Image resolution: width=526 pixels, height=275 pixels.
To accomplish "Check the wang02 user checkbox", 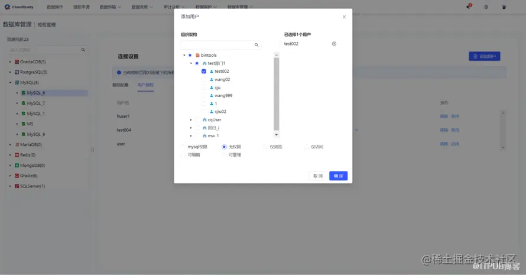I will (204, 80).
